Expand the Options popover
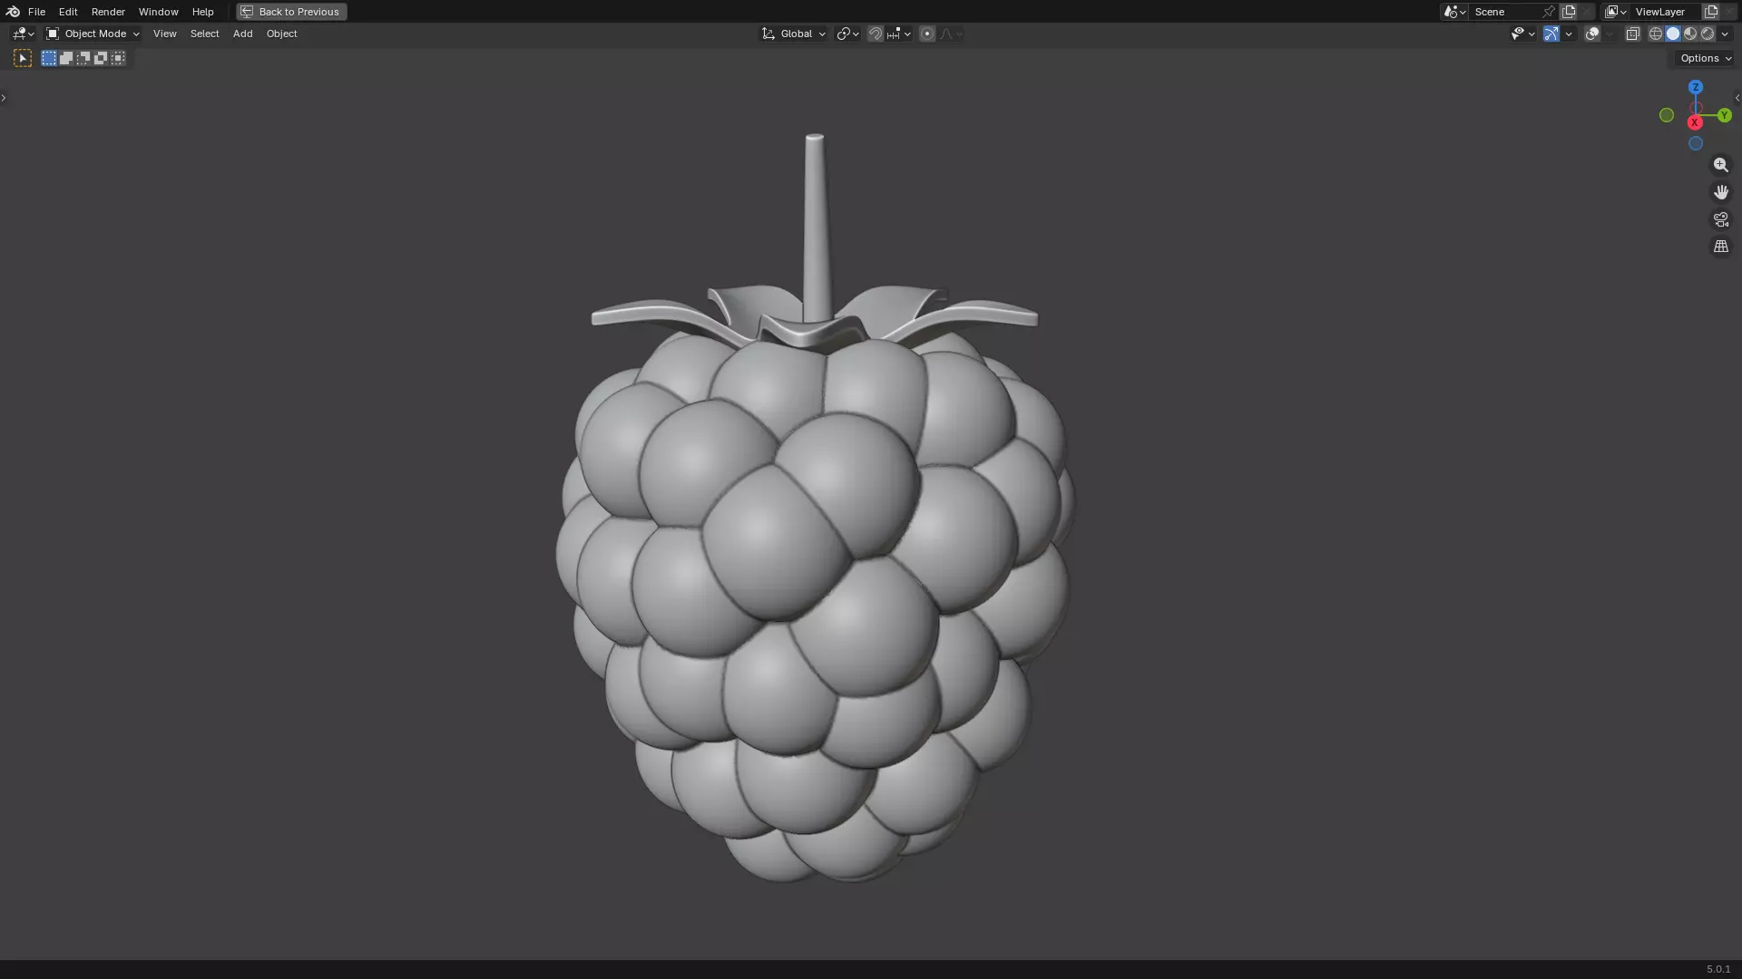This screenshot has height=979, width=1742. click(x=1706, y=58)
